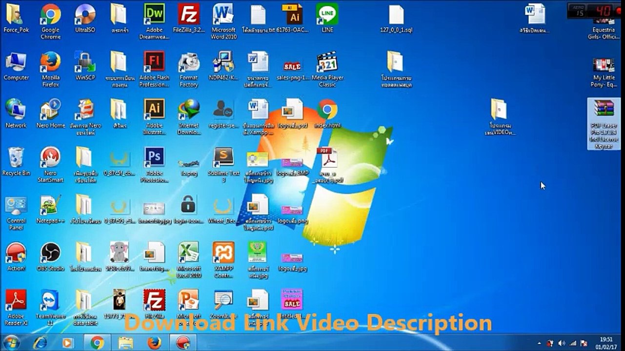Select the PDF document on the desktop
Image resolution: width=625 pixels, height=351 pixels.
[327, 165]
